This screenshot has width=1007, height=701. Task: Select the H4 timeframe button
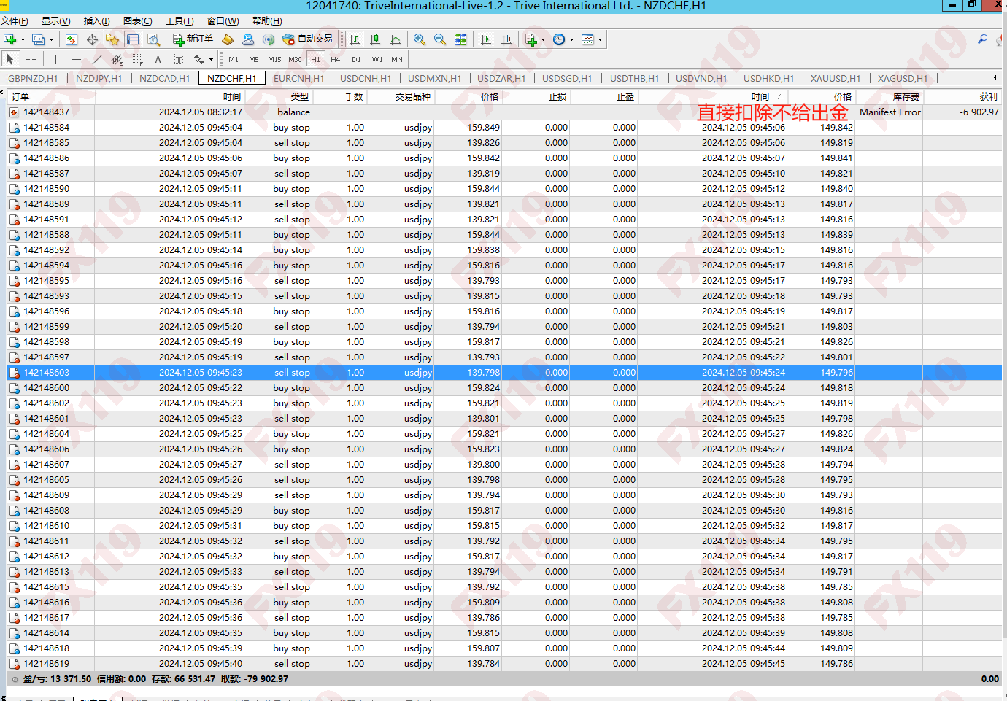[x=335, y=59]
